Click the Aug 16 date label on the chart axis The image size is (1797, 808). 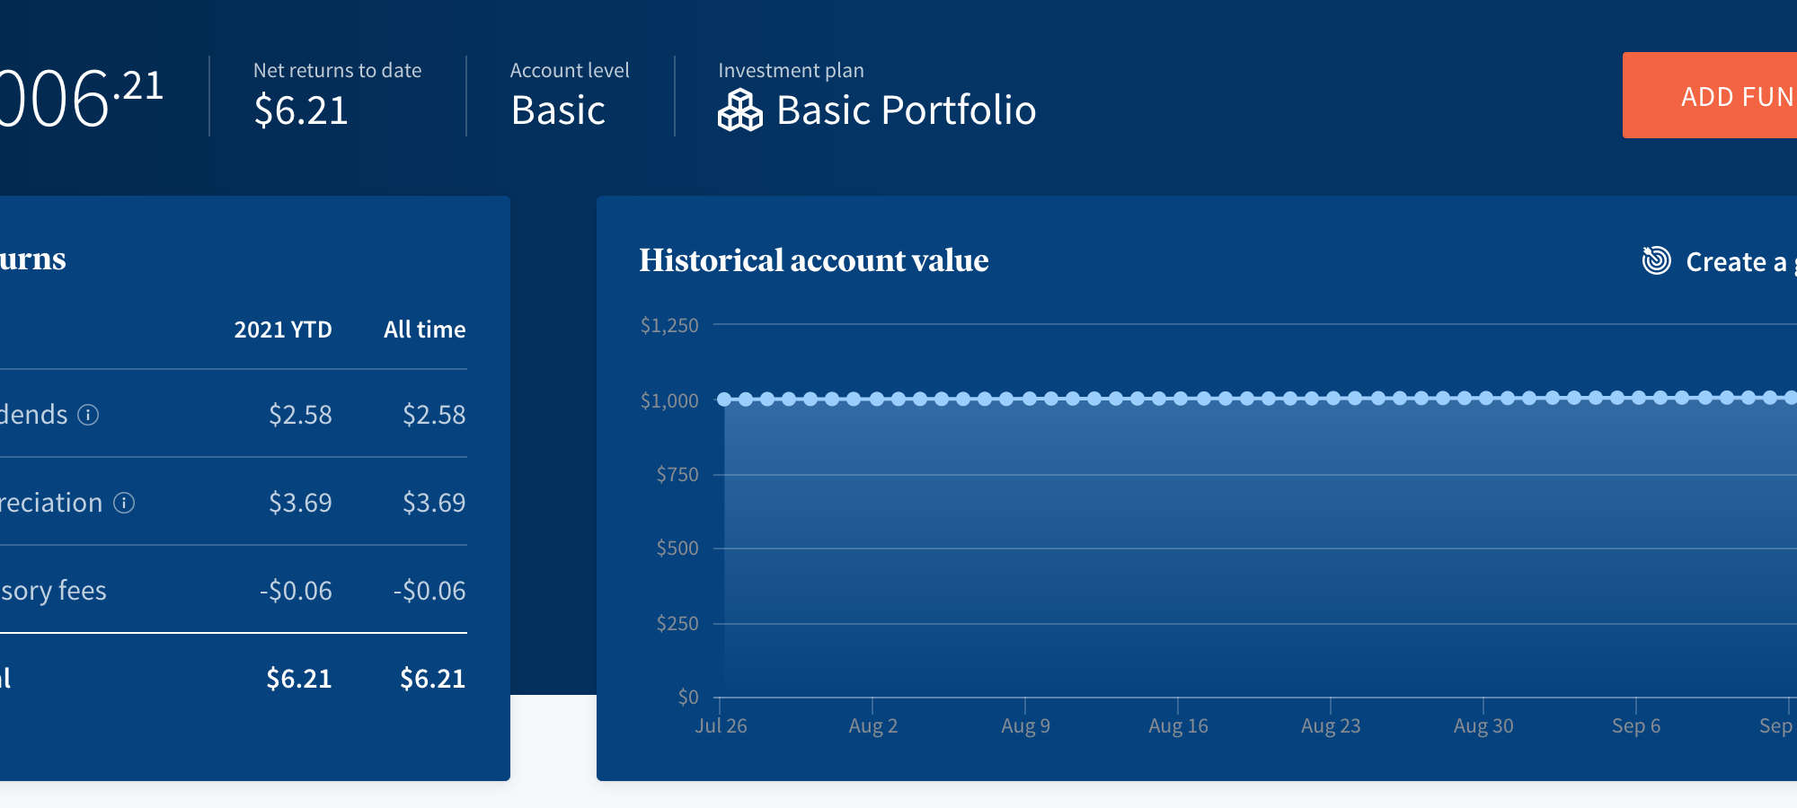point(1178,726)
